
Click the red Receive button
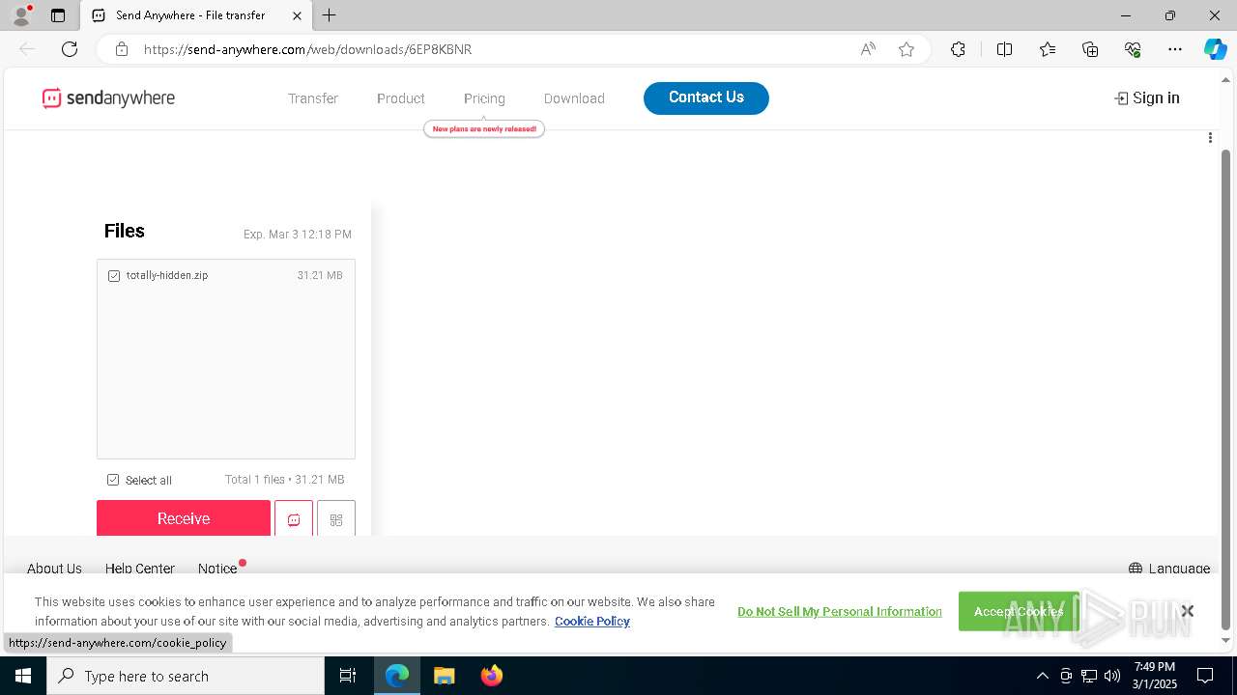184,518
